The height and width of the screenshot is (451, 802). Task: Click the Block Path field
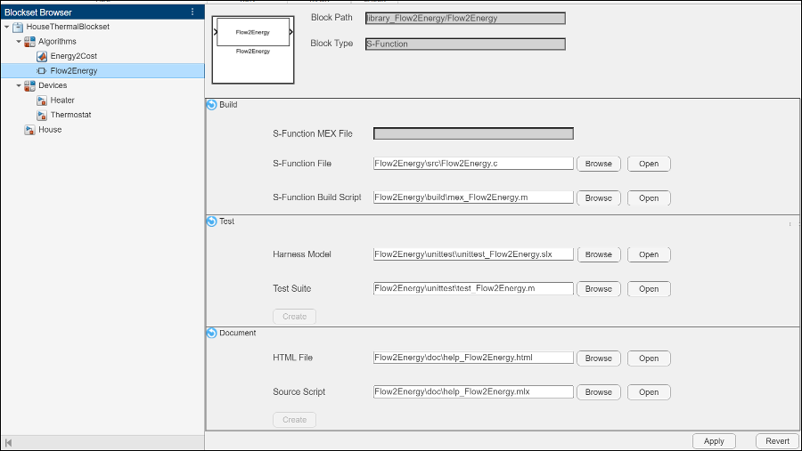coord(465,19)
